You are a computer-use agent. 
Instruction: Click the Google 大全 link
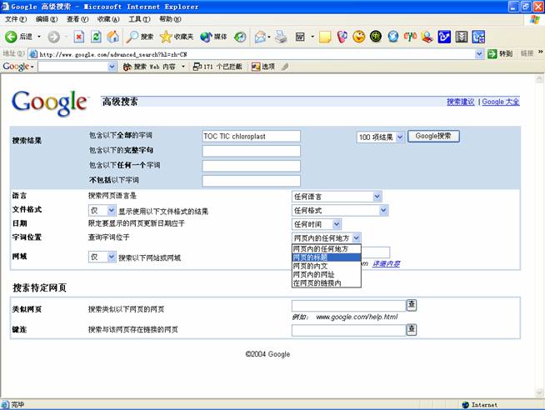[x=501, y=102]
